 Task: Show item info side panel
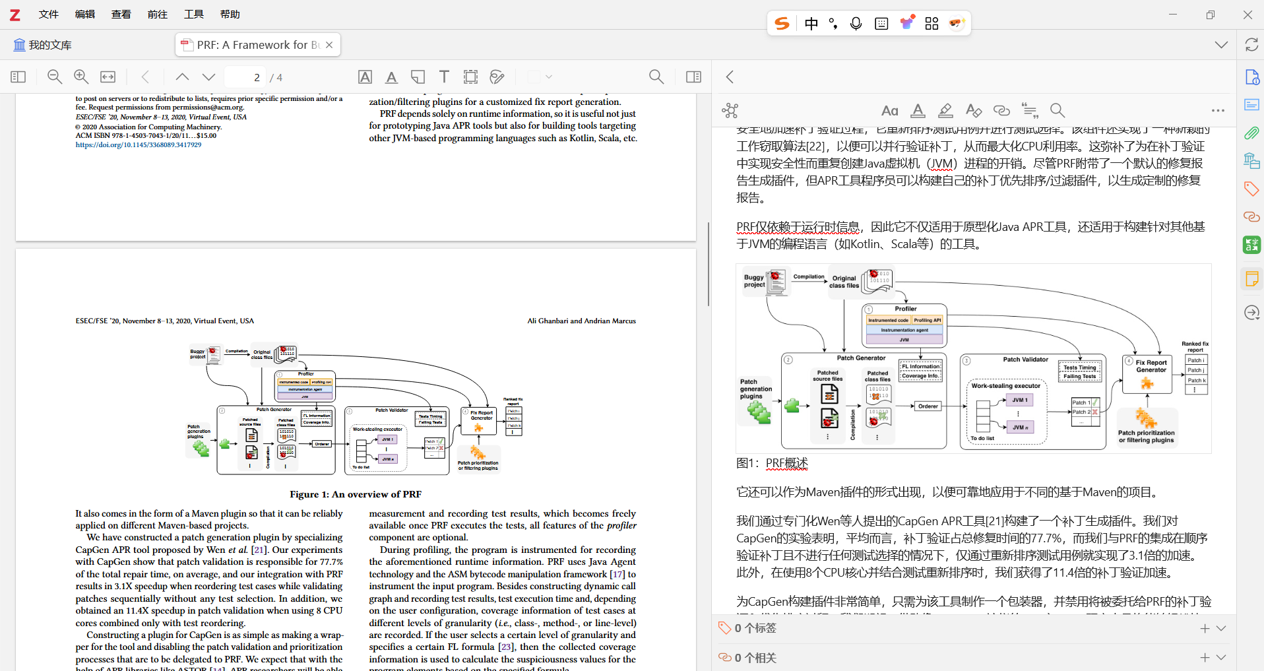[1251, 77]
